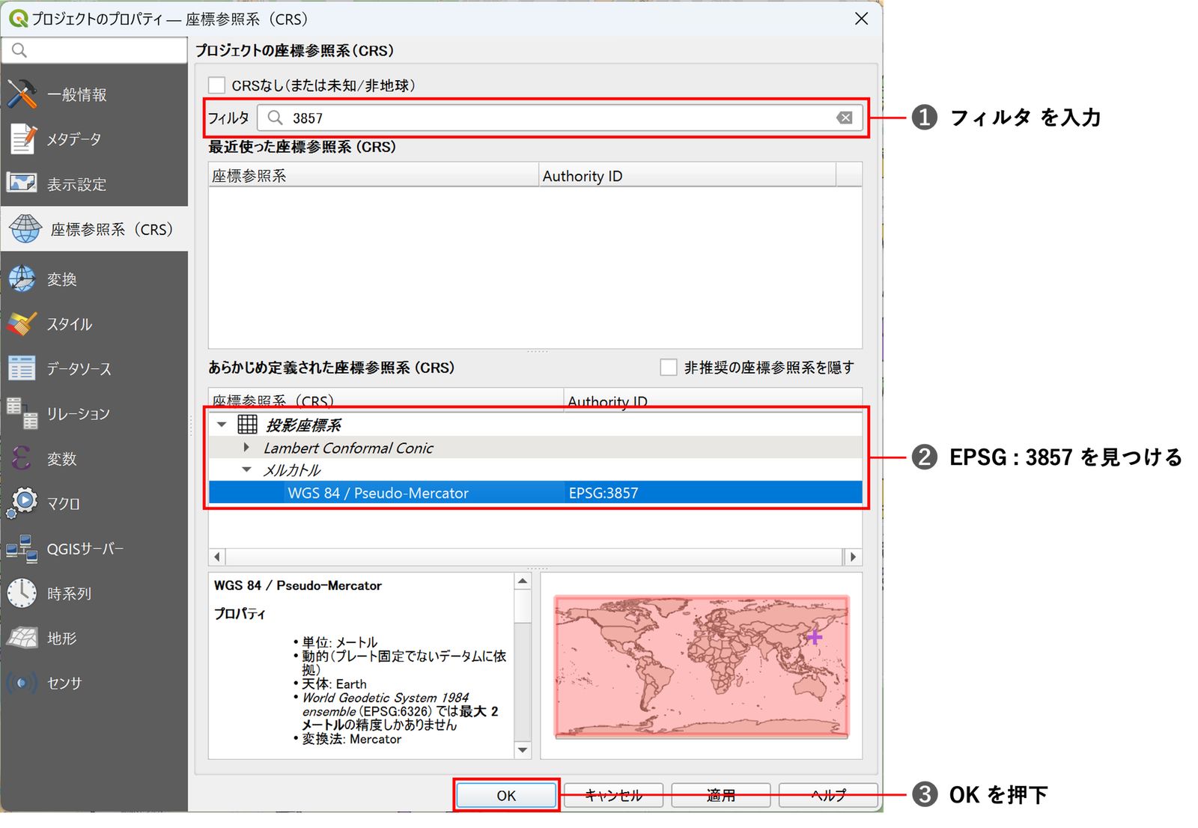Screen dimensions: 1198x828
Task: Open the QGISサーバー page
Action: coord(94,549)
